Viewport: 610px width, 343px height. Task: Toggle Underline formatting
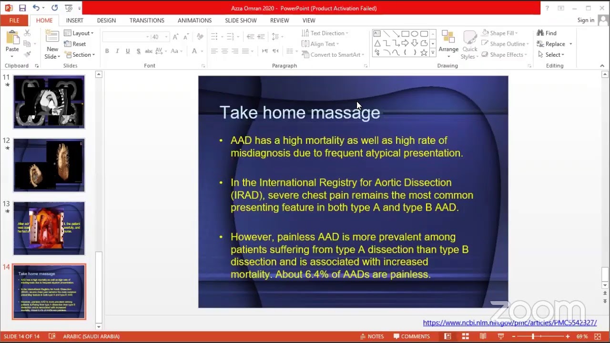[x=128, y=51]
